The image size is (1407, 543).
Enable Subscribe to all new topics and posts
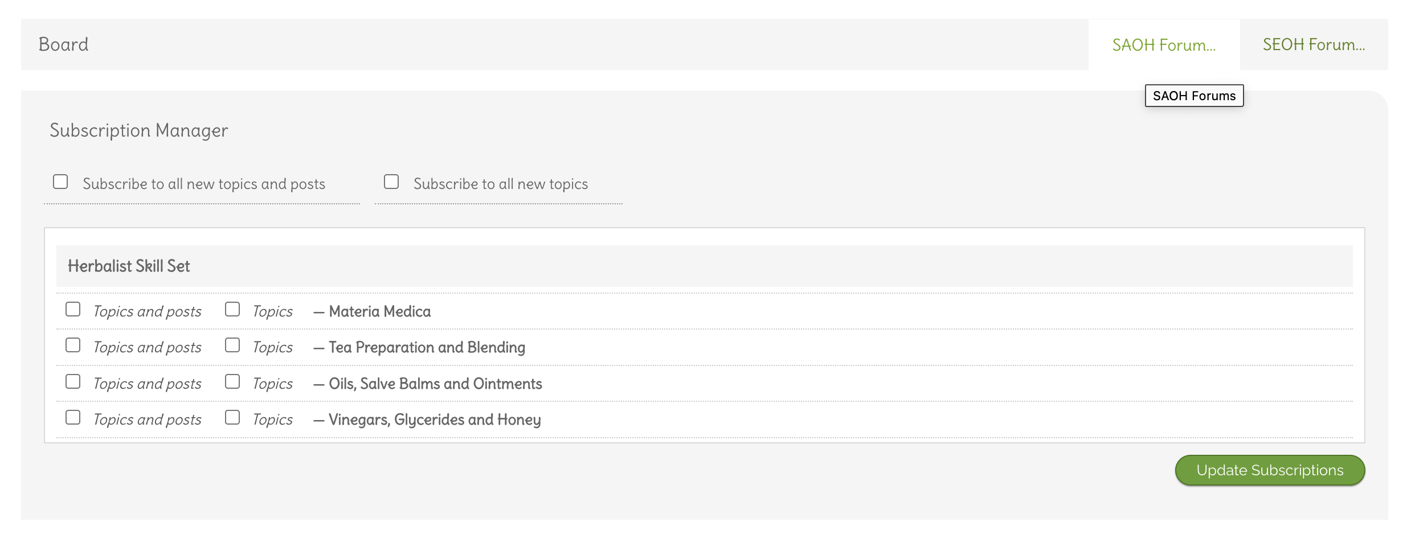60,182
